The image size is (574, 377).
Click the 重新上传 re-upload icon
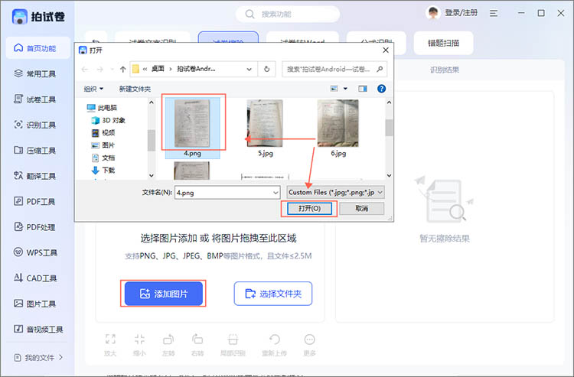[x=275, y=340]
